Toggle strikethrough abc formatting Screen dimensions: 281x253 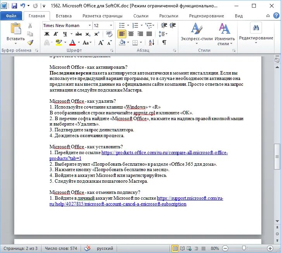tap(79, 34)
